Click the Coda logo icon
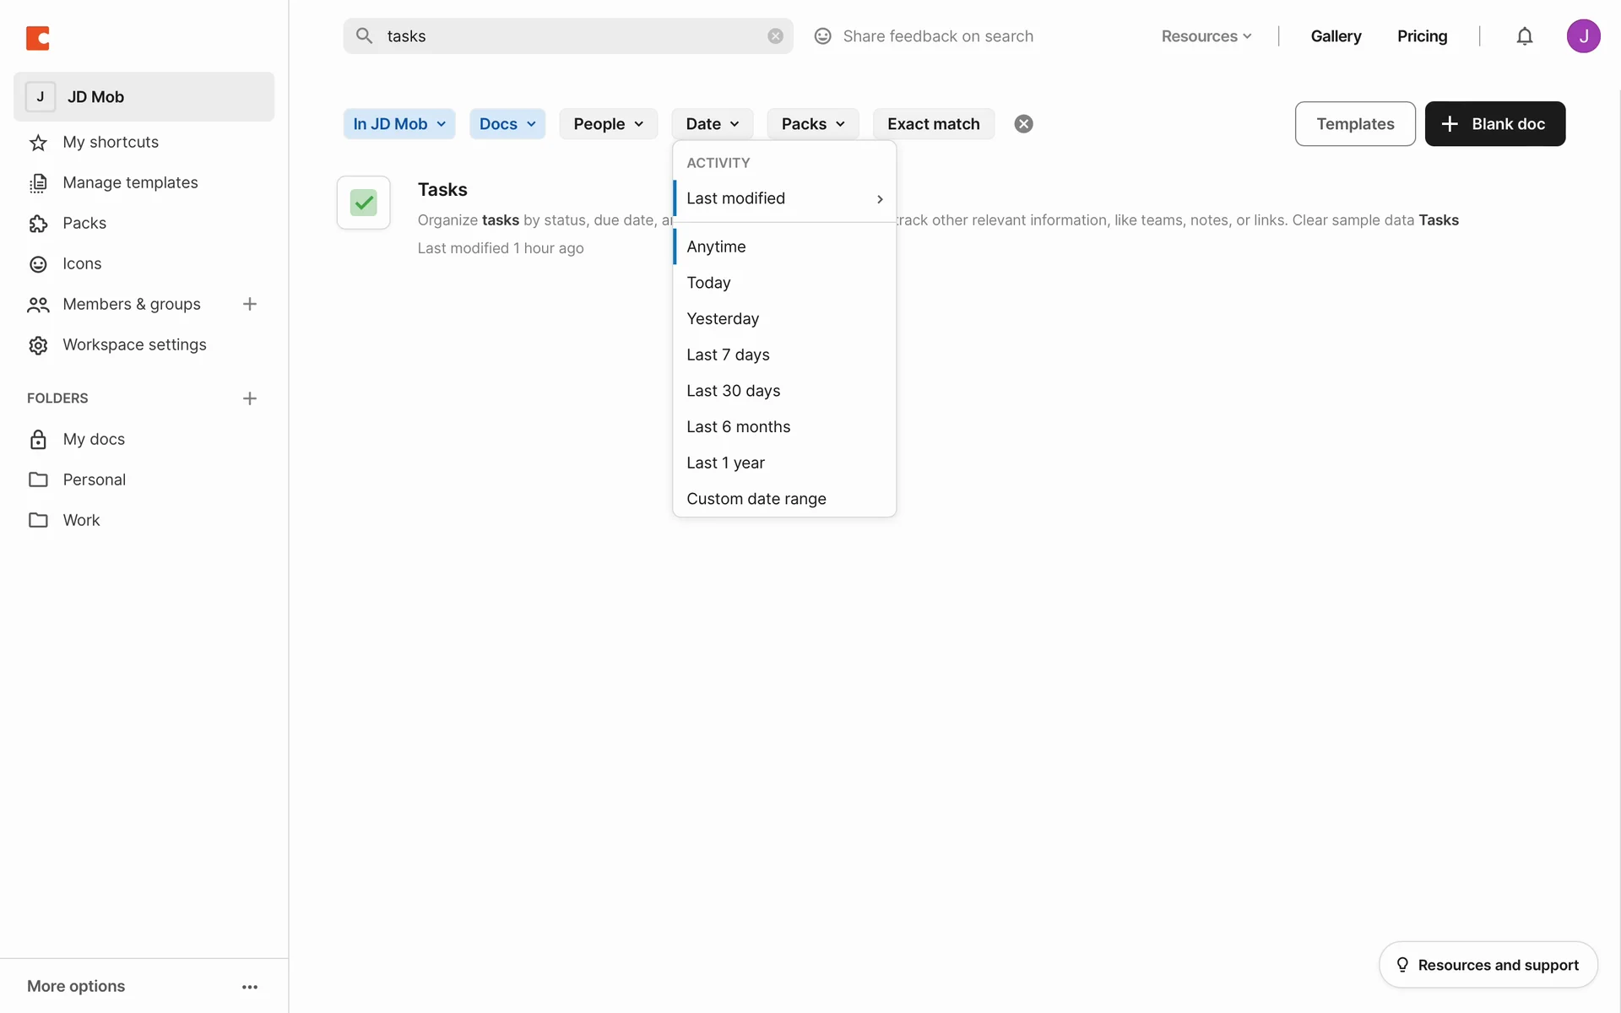Screen dimensions: 1621x1013 tap(38, 38)
